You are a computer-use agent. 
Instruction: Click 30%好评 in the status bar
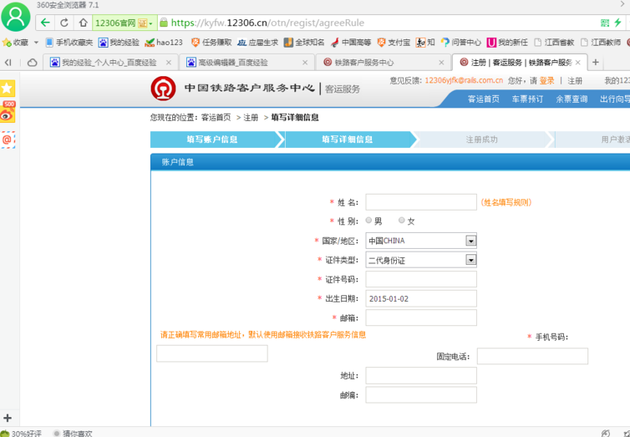22,434
